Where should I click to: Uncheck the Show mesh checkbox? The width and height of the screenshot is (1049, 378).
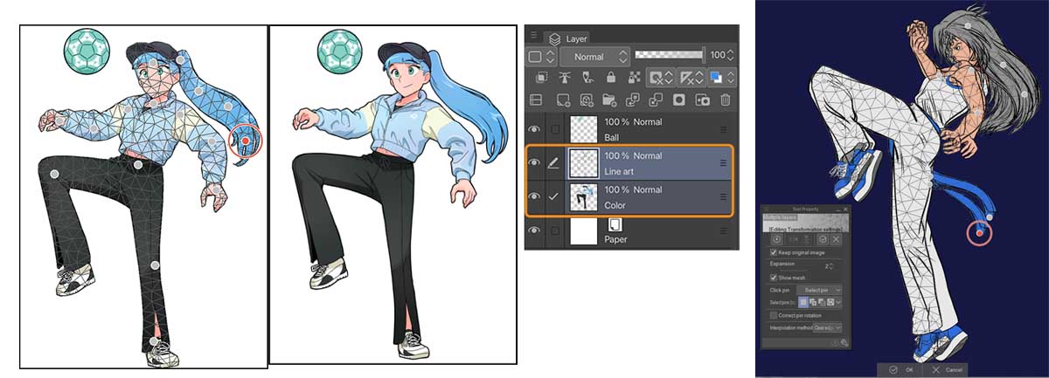point(774,277)
